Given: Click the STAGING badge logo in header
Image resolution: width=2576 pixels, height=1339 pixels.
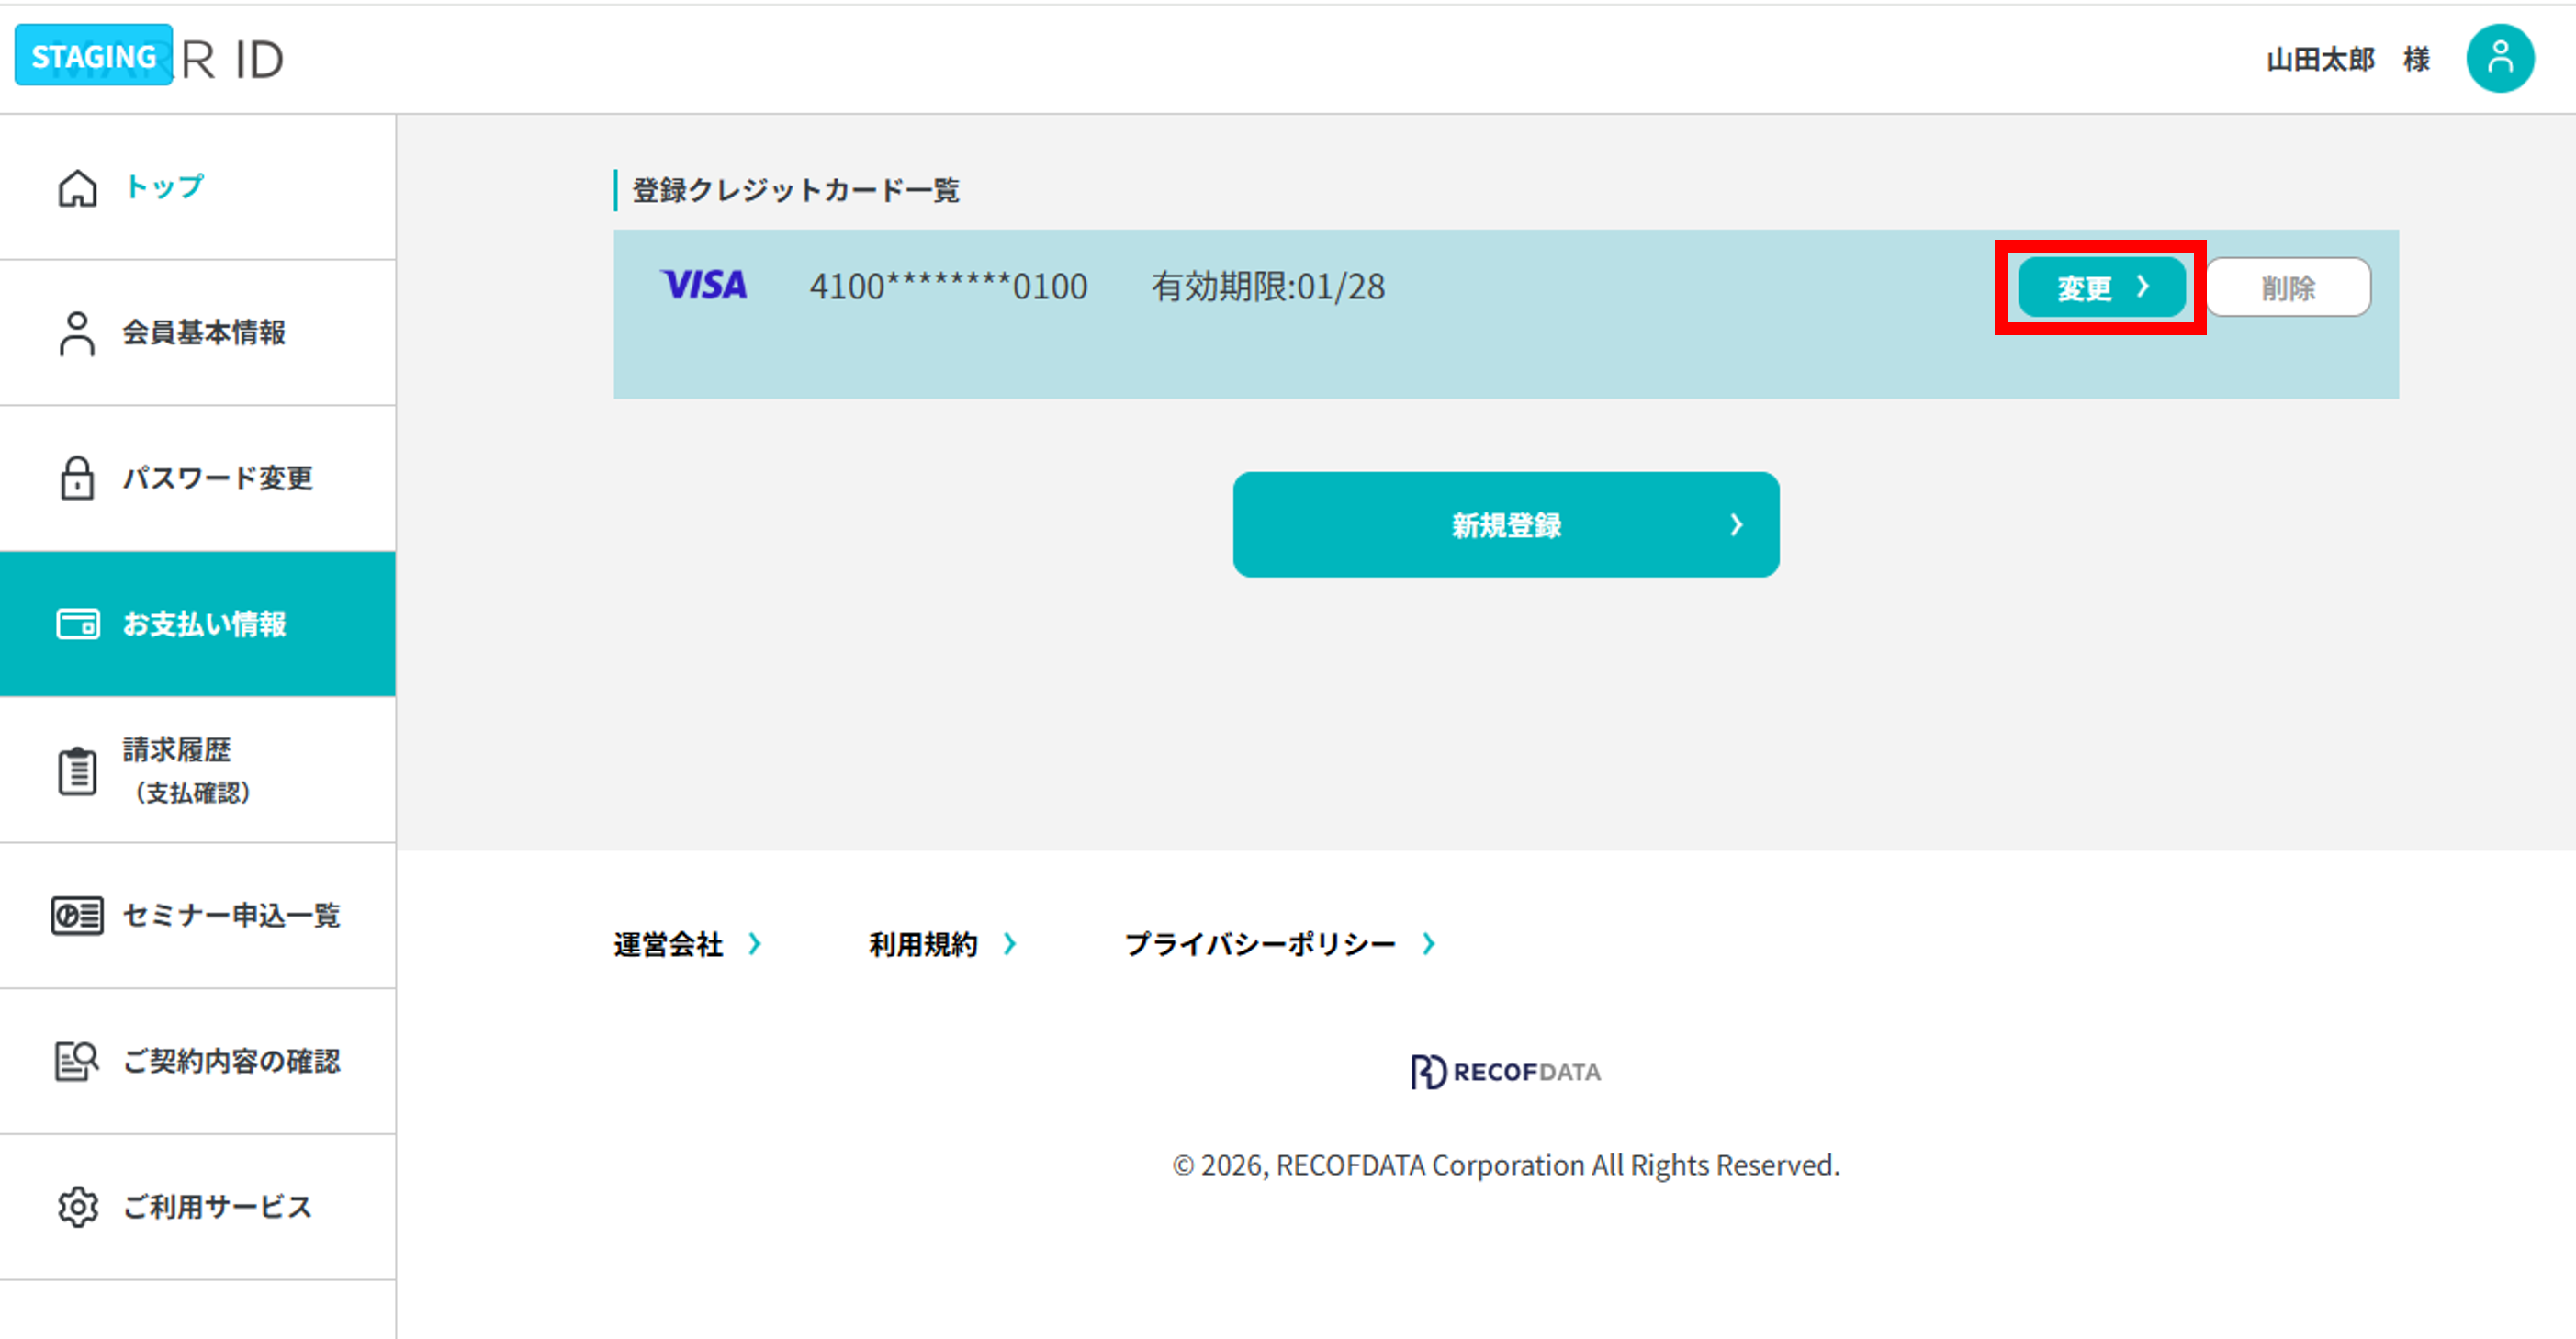Looking at the screenshot, I should [93, 56].
